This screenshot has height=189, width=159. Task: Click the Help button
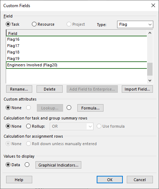(x=19, y=180)
